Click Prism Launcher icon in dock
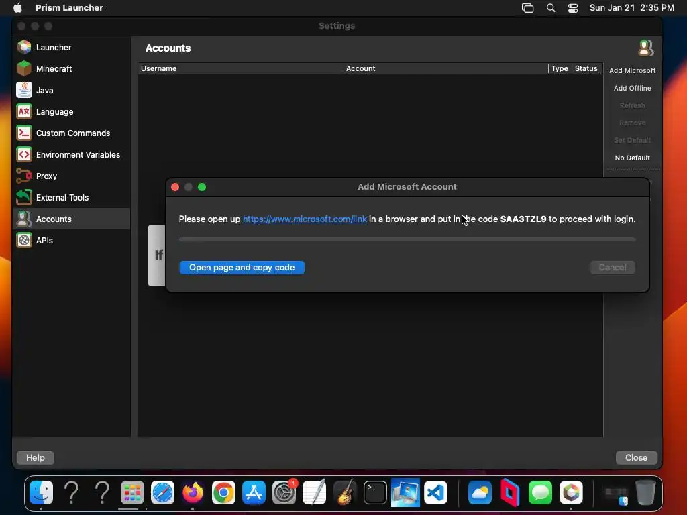687x515 pixels. pyautogui.click(x=571, y=493)
